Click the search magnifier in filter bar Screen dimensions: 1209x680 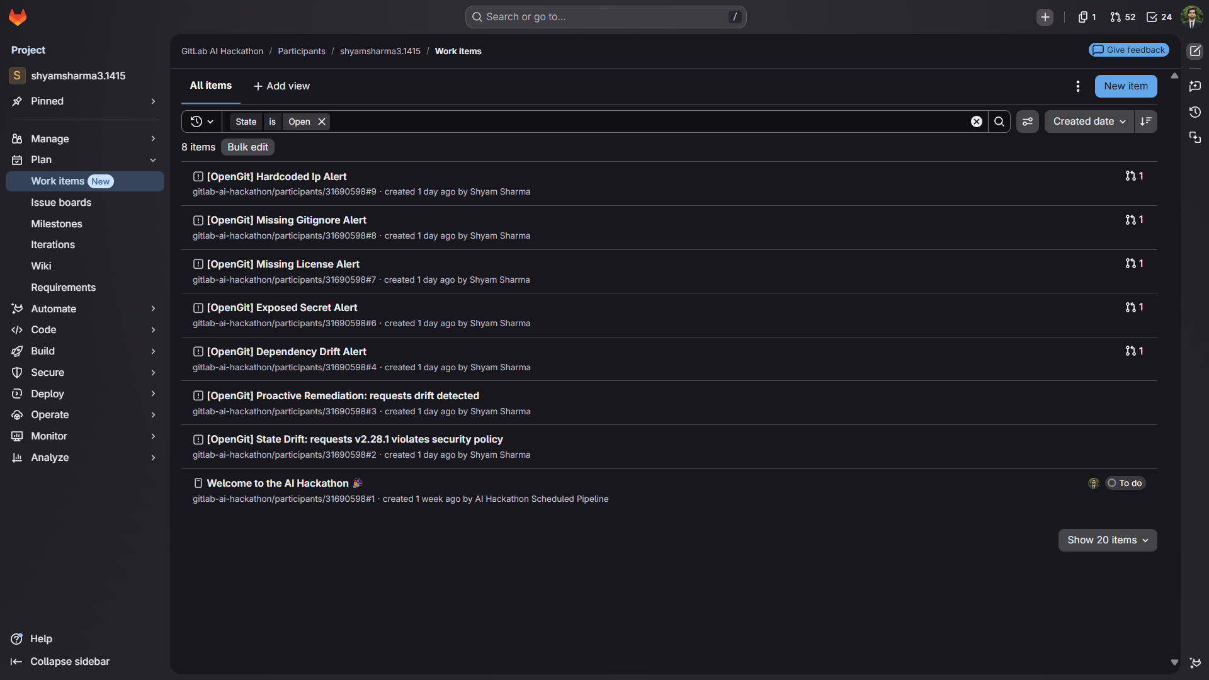[x=999, y=122]
